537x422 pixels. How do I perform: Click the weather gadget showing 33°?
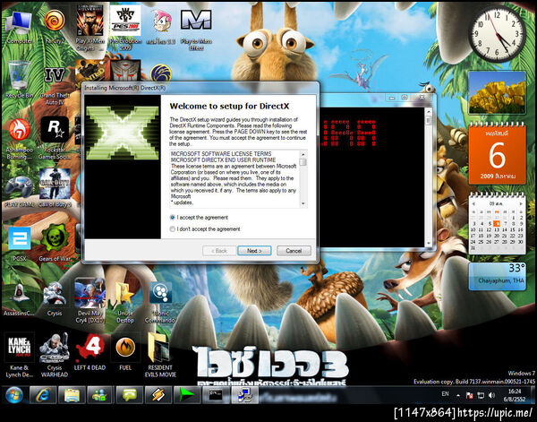[497, 277]
